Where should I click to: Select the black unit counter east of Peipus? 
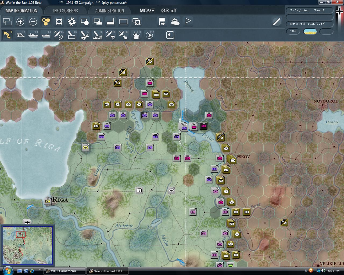[204, 126]
